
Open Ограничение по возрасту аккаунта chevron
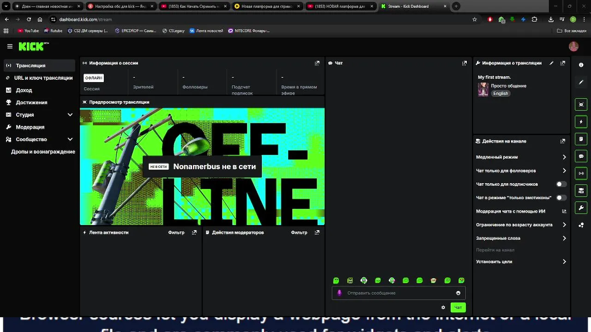tap(564, 225)
